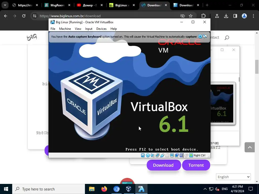Open the English language dropdown
The image size is (259, 194).
click(x=233, y=177)
